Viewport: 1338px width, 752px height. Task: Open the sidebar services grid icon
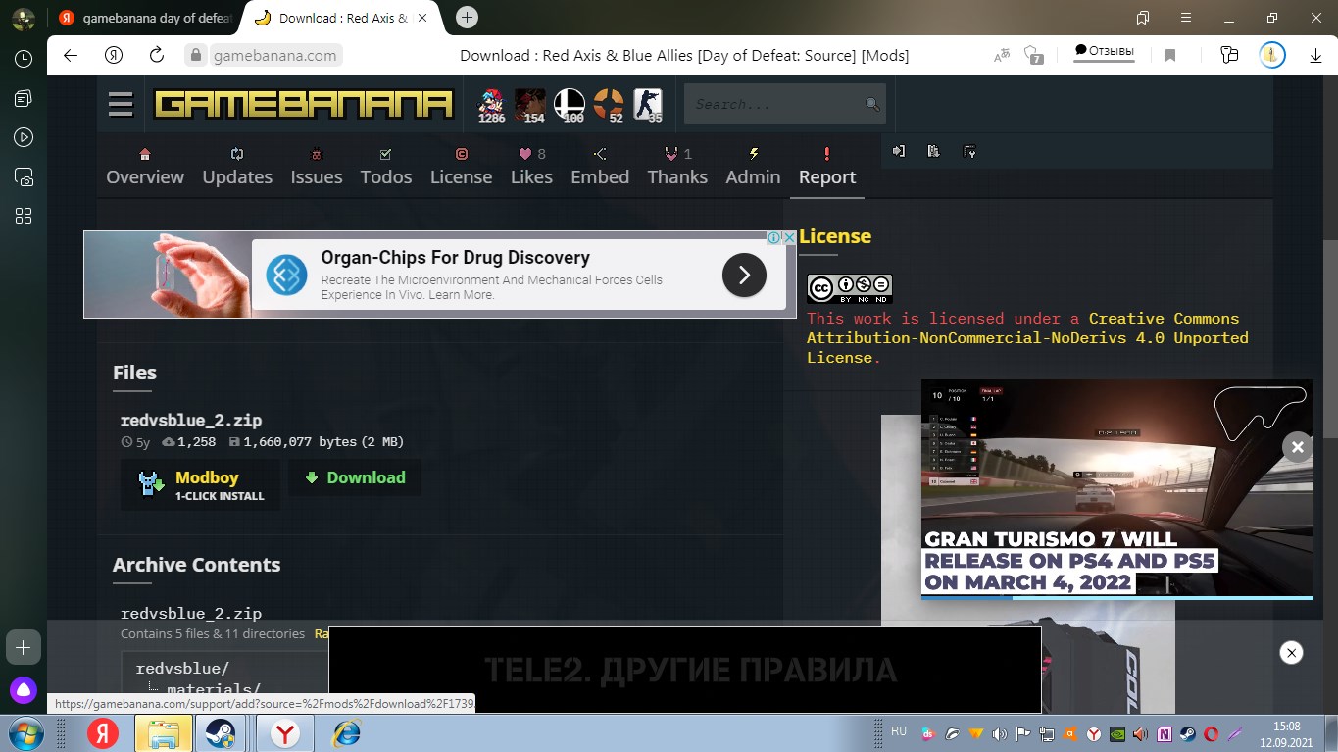coord(24,216)
